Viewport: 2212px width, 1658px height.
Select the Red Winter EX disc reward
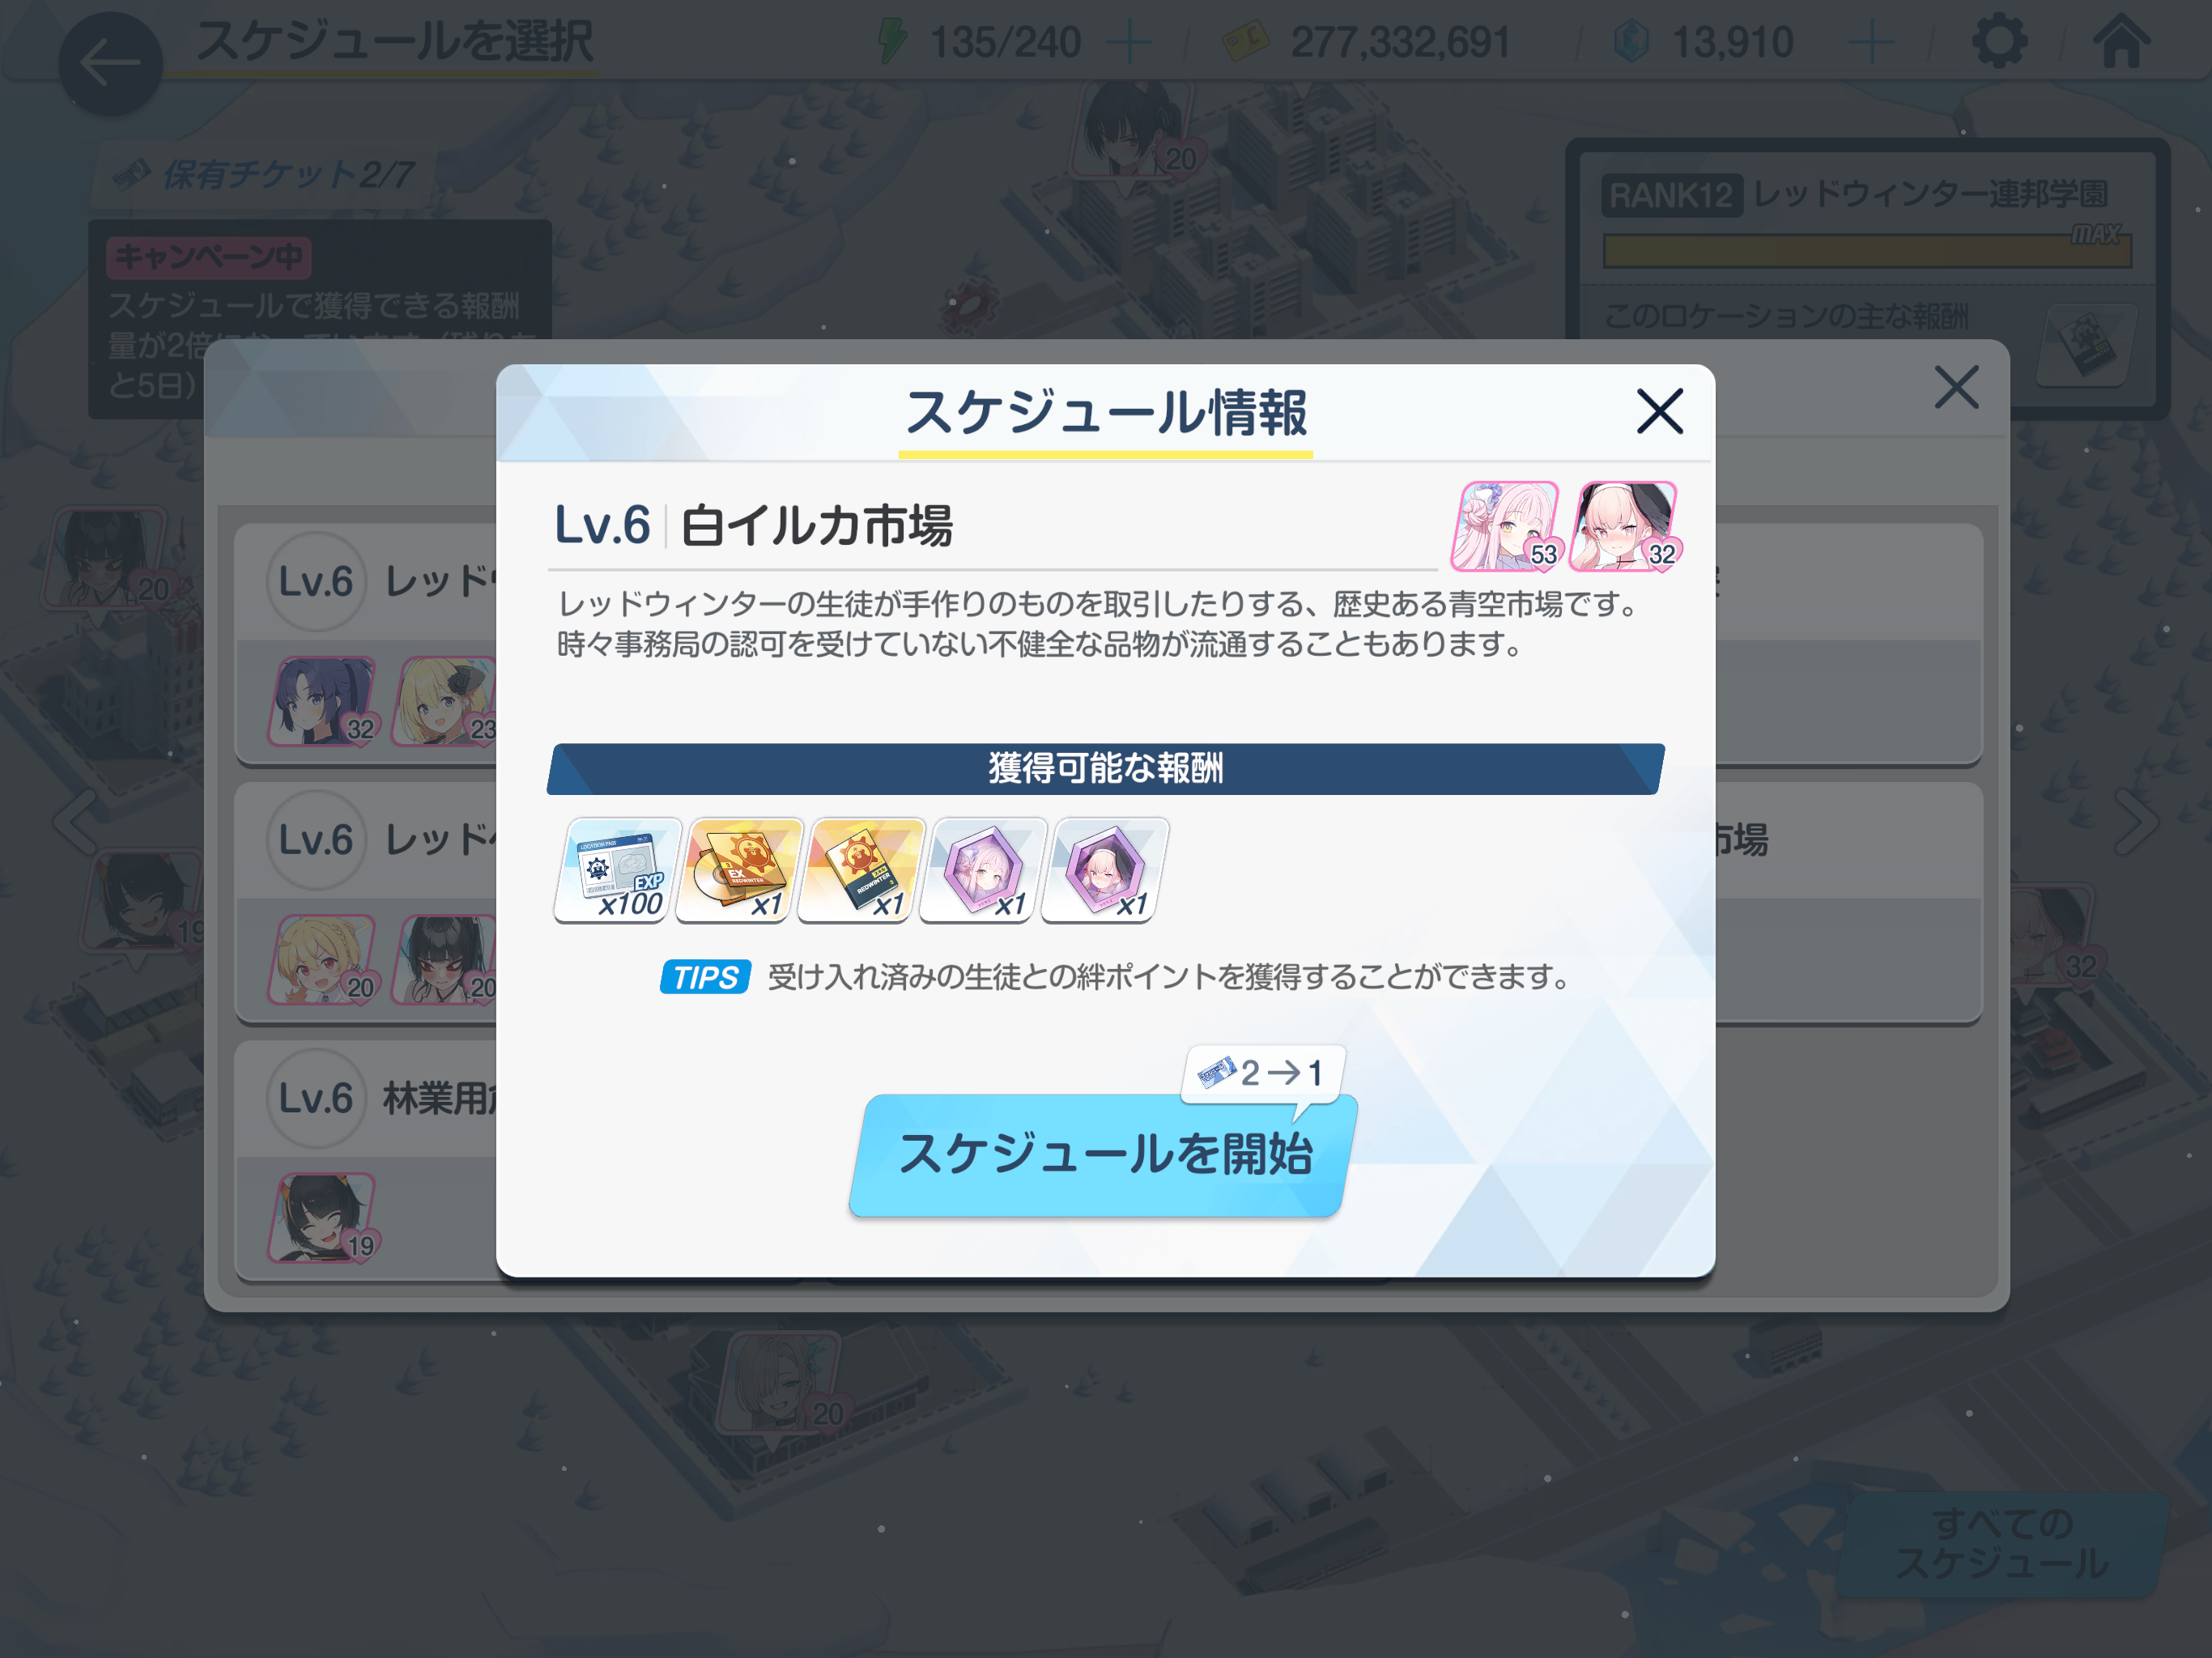739,869
